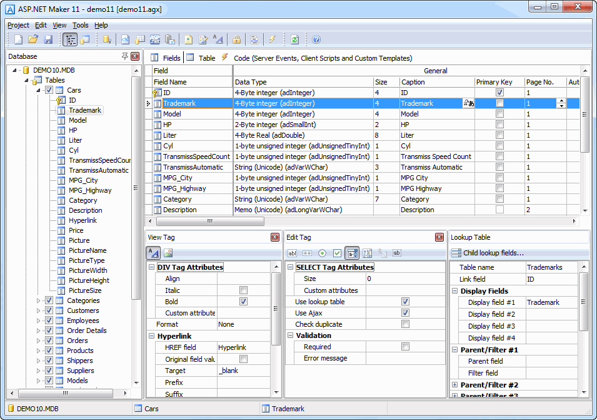This screenshot has width=597, height=420.
Task: Collapse the Hyperlink section in View Tag
Action: [151, 336]
